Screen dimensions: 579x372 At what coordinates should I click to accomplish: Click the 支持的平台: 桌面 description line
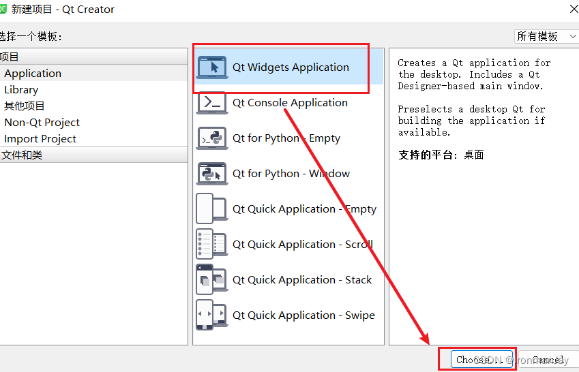point(441,155)
